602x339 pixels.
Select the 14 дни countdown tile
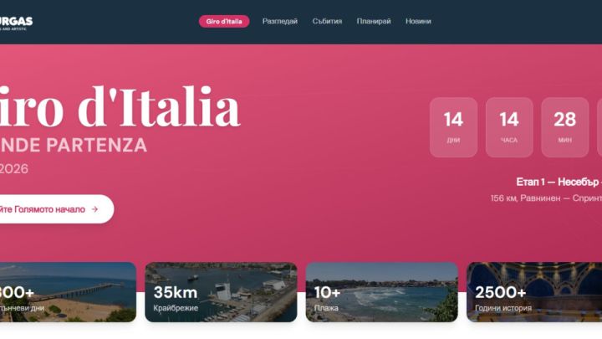point(453,127)
